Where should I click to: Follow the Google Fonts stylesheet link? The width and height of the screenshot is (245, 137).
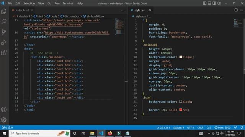pyautogui.click(x=62, y=22)
